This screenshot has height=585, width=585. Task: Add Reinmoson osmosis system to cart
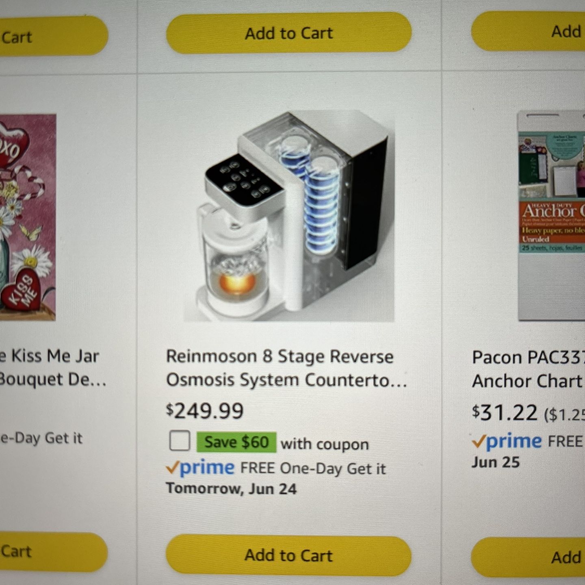coord(289,555)
